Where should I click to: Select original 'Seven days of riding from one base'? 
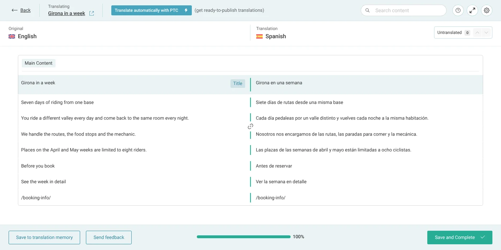coord(57,102)
